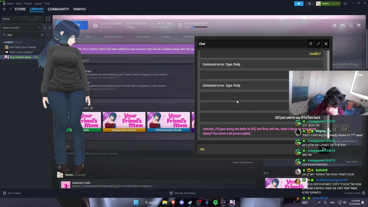Collapse the Chat panel with the shrink icon
The height and width of the screenshot is (207, 368).
click(x=318, y=44)
